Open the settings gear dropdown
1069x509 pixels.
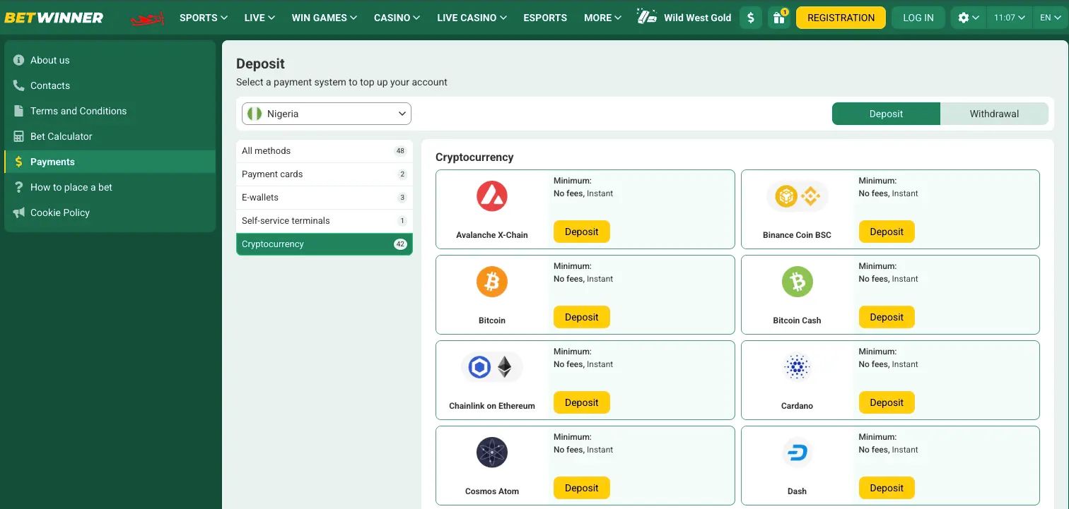click(969, 18)
